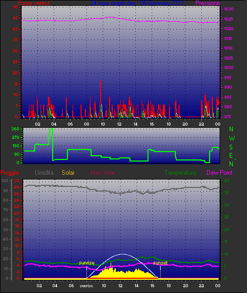Click the '12' hour label on bottom chart
Image resolution: width=247 pixels, height=293 pixels.
[120, 286]
